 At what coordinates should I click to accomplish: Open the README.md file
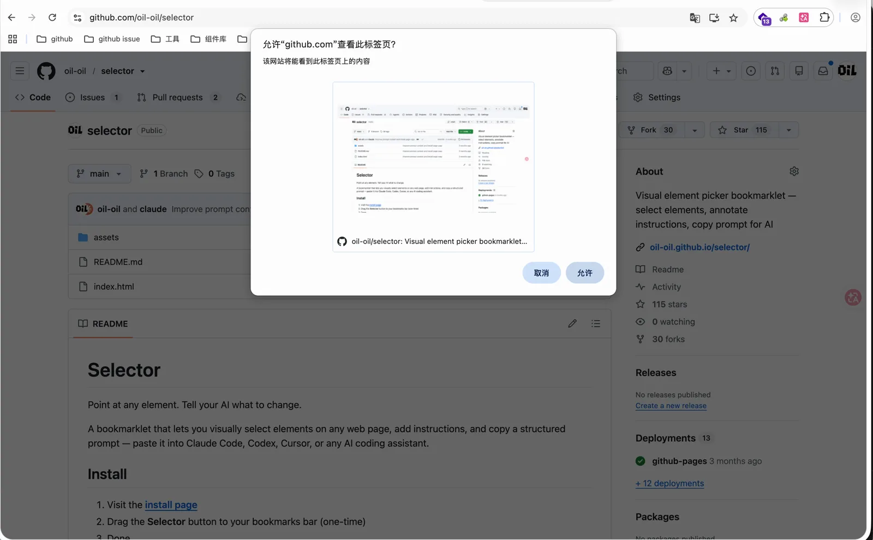coord(118,262)
